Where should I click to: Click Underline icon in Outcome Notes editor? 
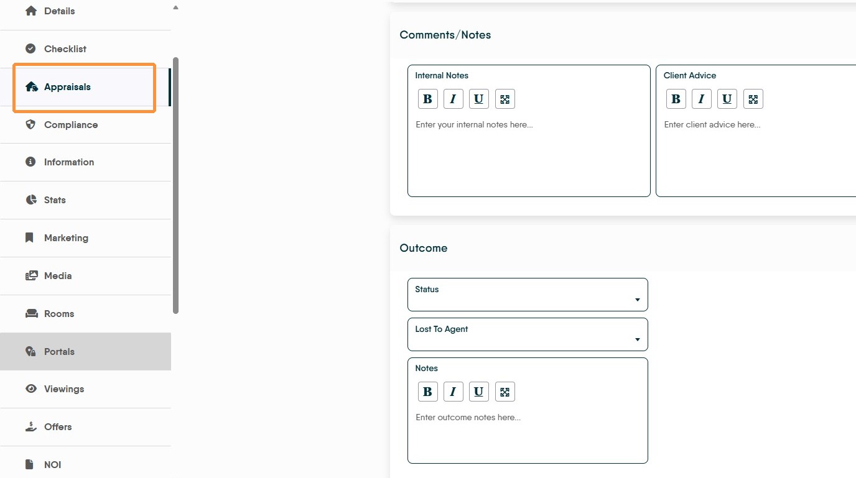pyautogui.click(x=478, y=392)
